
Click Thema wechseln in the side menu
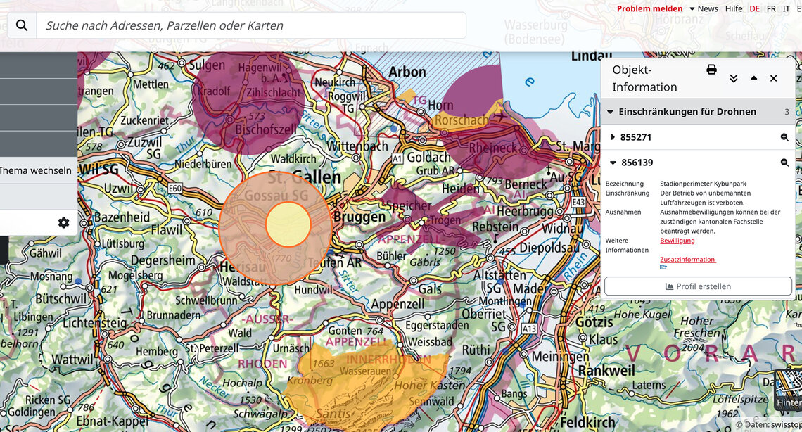pyautogui.click(x=36, y=171)
